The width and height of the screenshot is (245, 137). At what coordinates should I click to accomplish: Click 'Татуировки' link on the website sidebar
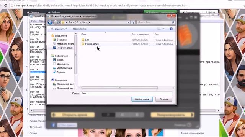click(x=36, y=127)
